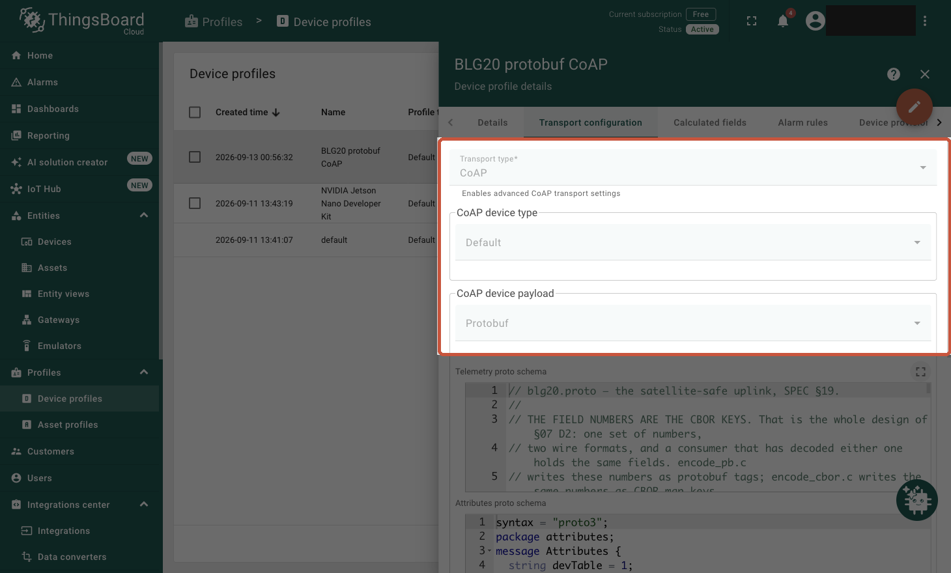Open the user account avatar menu
951x573 pixels.
point(815,21)
